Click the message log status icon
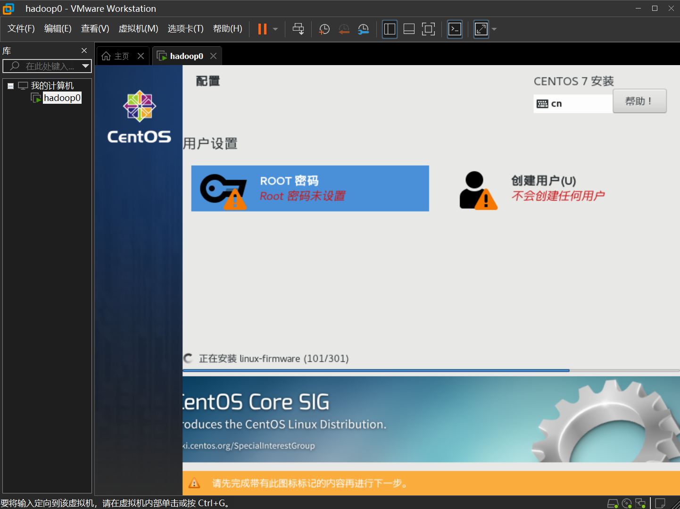680x509 pixels. [660, 503]
